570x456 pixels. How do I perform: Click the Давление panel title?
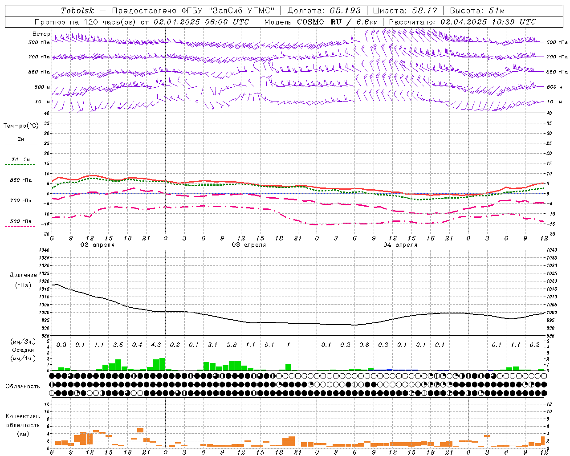pos(23,275)
